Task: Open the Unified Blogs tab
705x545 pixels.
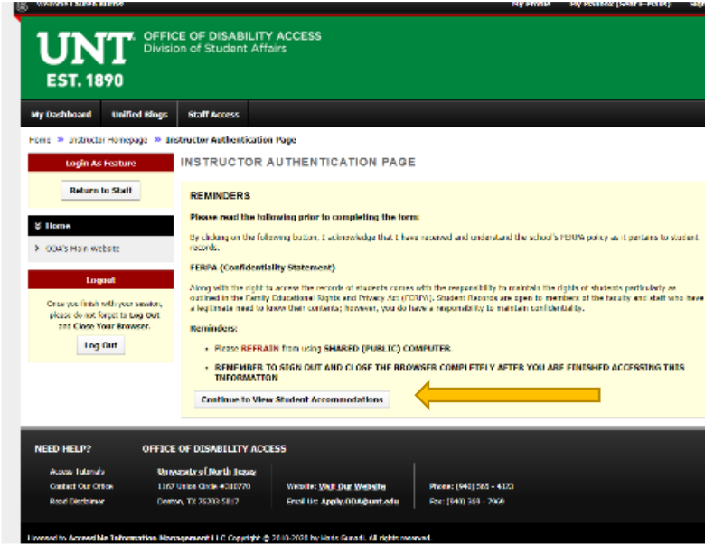Action: click(139, 114)
